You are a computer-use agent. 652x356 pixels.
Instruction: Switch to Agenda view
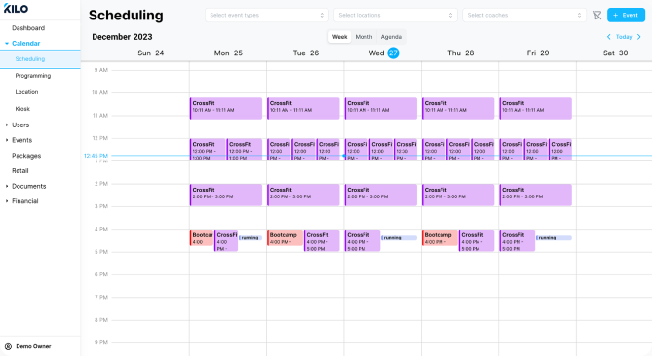(391, 37)
